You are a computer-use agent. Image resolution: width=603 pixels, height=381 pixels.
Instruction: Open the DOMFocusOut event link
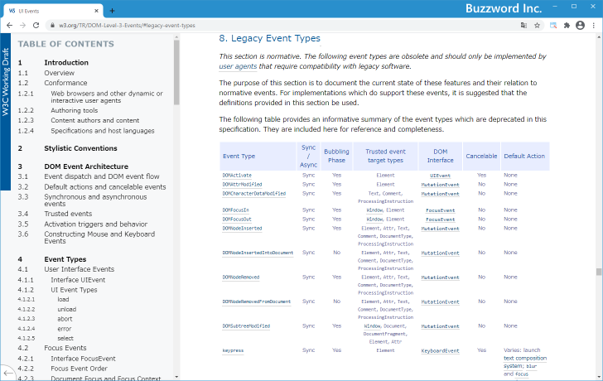(237, 219)
